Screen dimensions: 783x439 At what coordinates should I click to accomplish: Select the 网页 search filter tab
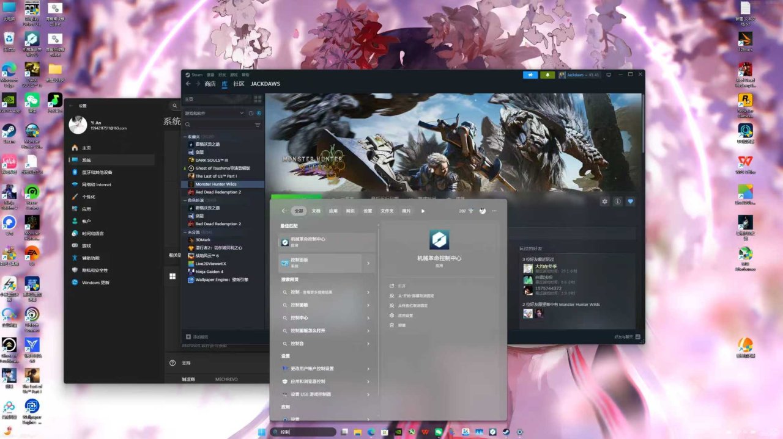351,211
